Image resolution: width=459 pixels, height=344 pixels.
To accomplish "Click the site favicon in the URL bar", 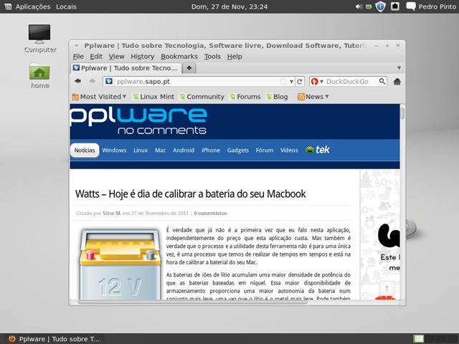I will point(109,81).
